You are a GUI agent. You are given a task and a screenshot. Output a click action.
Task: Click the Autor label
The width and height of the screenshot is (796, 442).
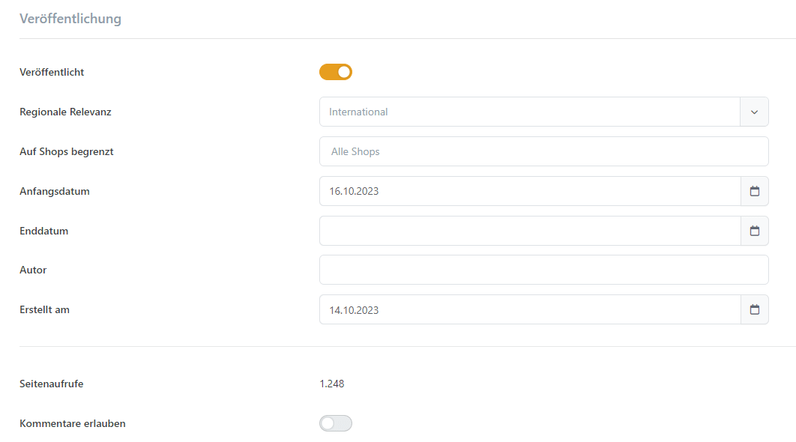[x=33, y=270]
